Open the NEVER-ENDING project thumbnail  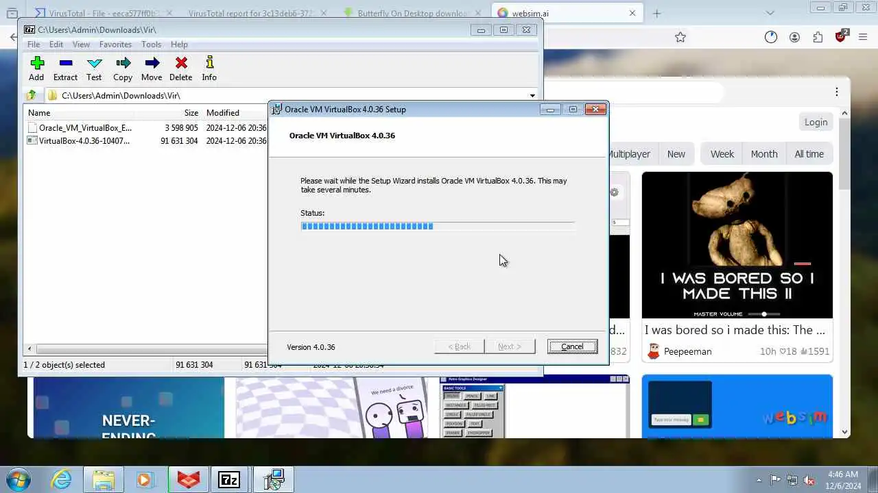point(129,407)
